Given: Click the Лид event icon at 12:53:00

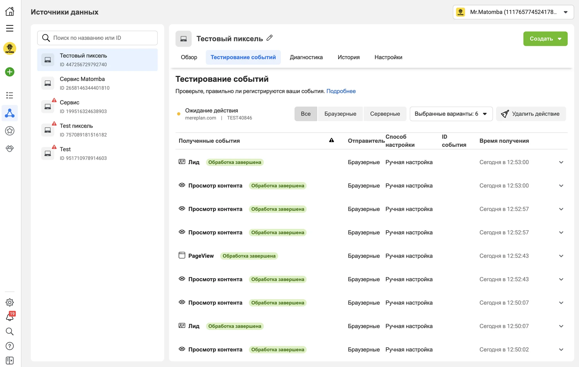Looking at the screenshot, I should [182, 162].
